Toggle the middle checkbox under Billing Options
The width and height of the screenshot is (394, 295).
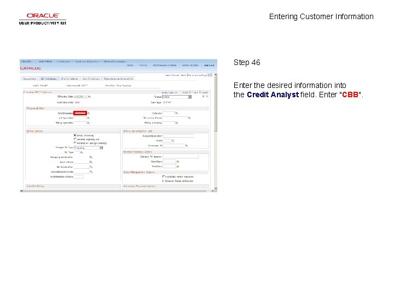click(75, 139)
